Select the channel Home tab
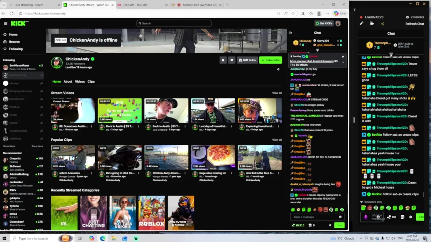Image resolution: width=431 pixels, height=242 pixels. click(x=57, y=82)
